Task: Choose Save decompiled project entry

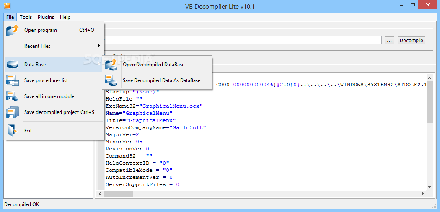Action: pos(54,112)
